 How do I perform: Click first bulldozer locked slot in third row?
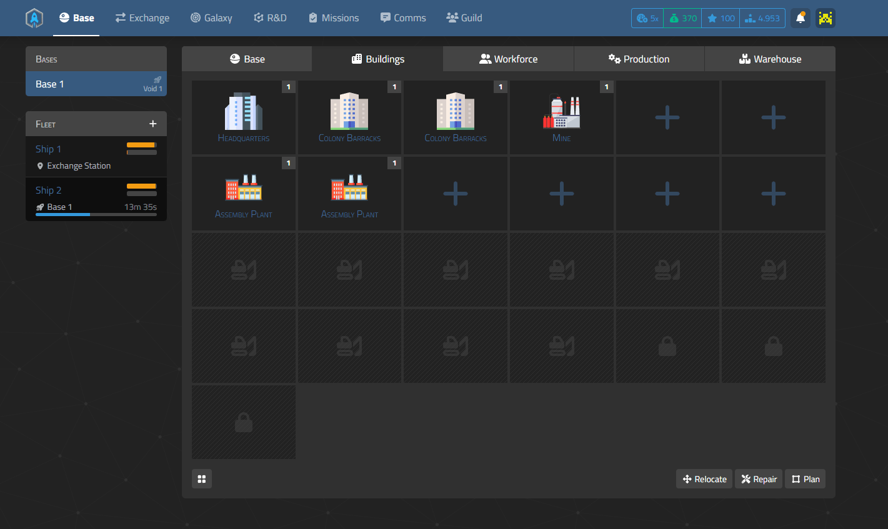click(x=244, y=270)
